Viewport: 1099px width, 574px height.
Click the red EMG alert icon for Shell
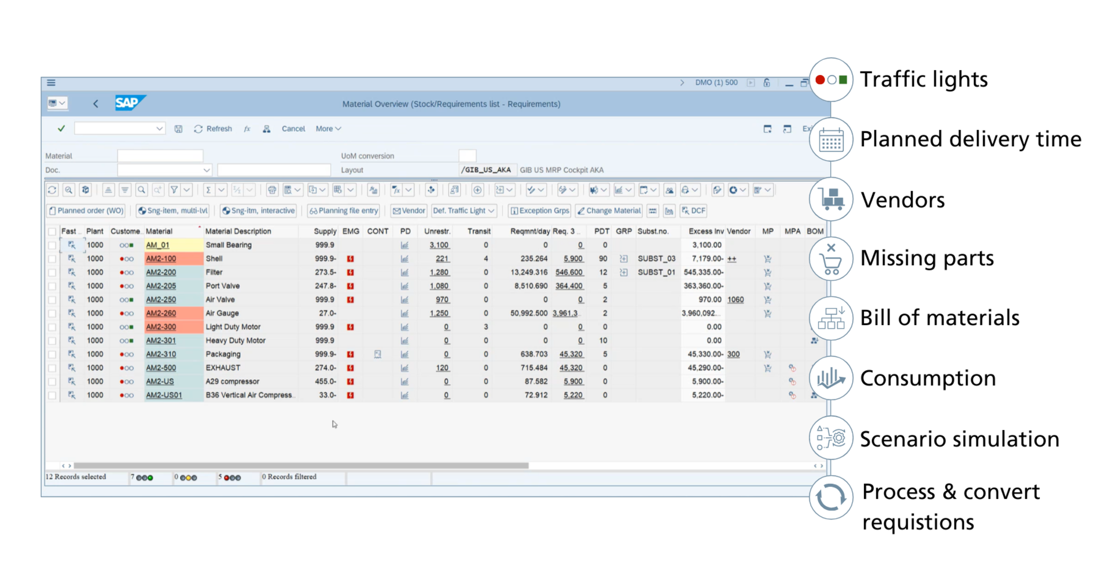(x=350, y=258)
